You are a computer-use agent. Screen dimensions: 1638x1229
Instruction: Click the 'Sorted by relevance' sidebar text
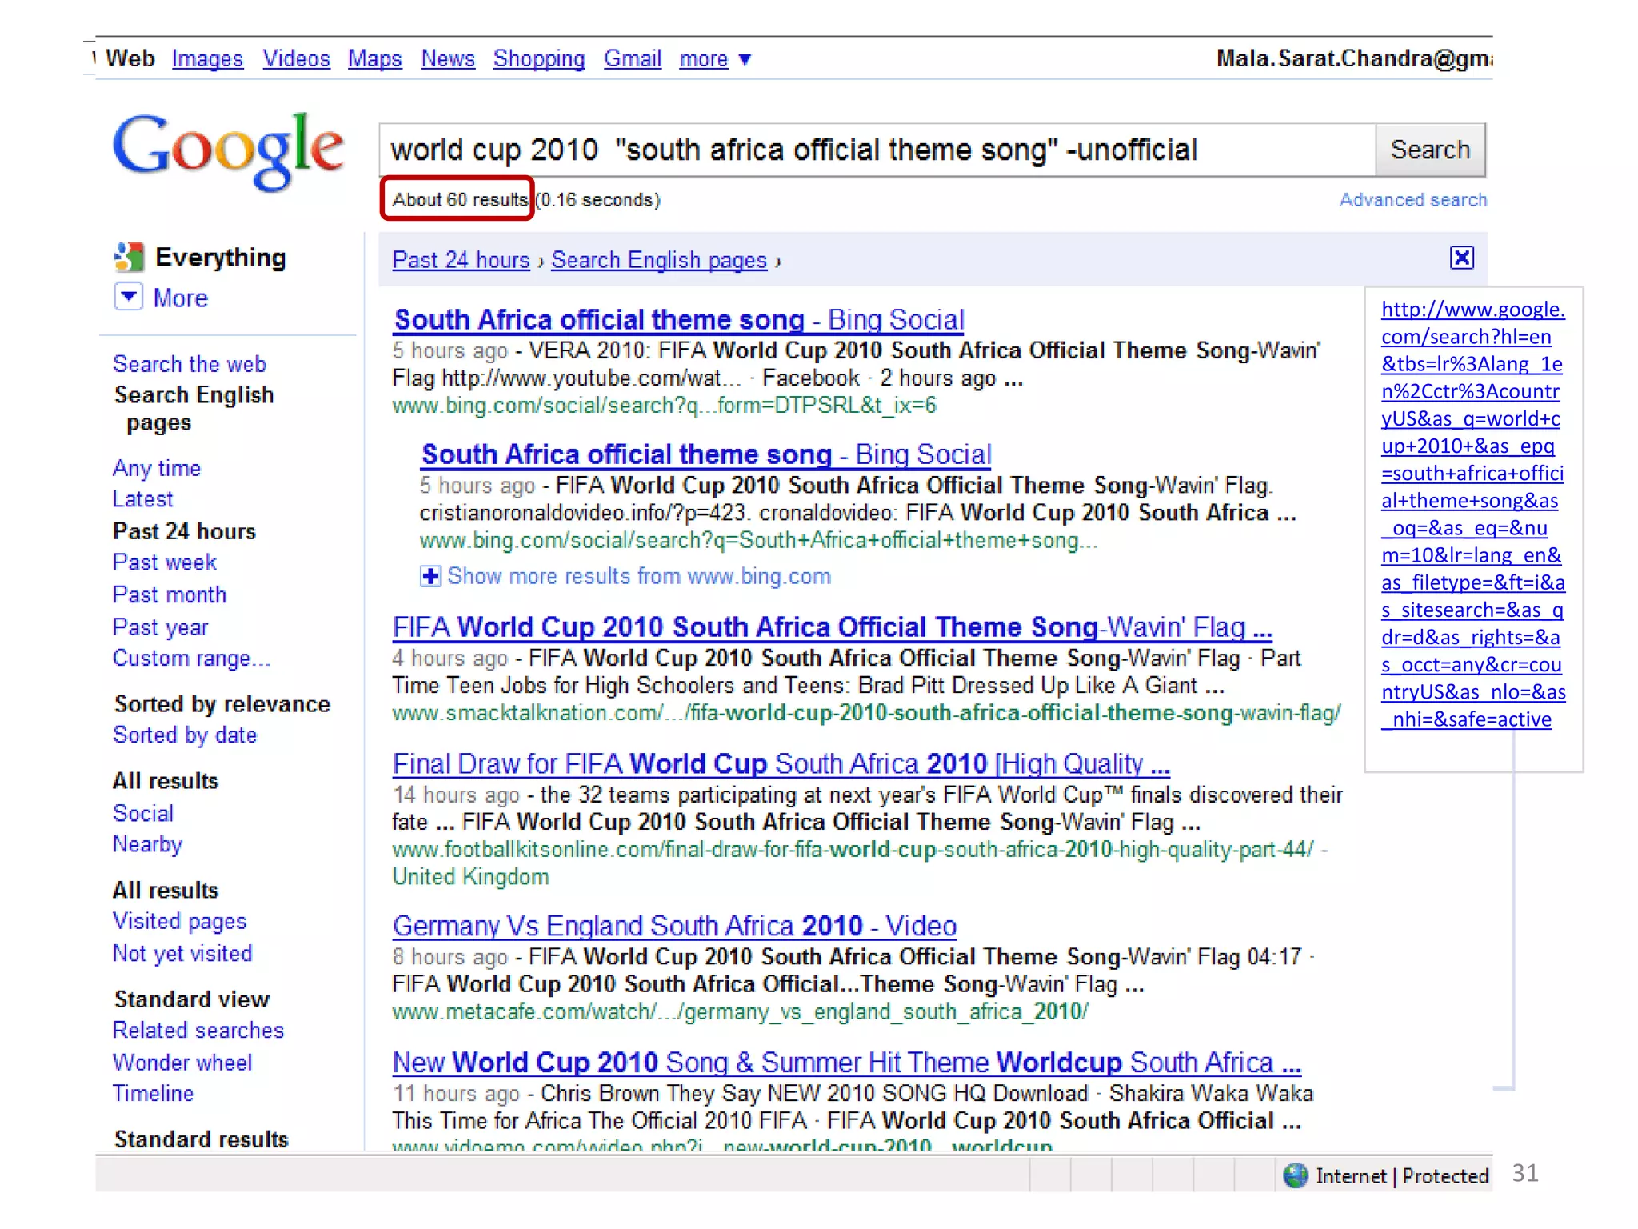coord(222,704)
